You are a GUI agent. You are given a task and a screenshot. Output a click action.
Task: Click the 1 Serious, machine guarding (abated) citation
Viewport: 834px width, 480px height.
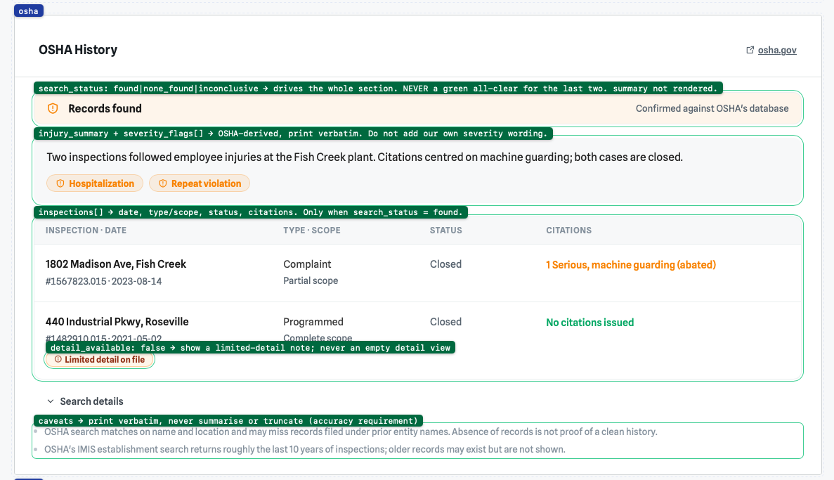tap(631, 264)
